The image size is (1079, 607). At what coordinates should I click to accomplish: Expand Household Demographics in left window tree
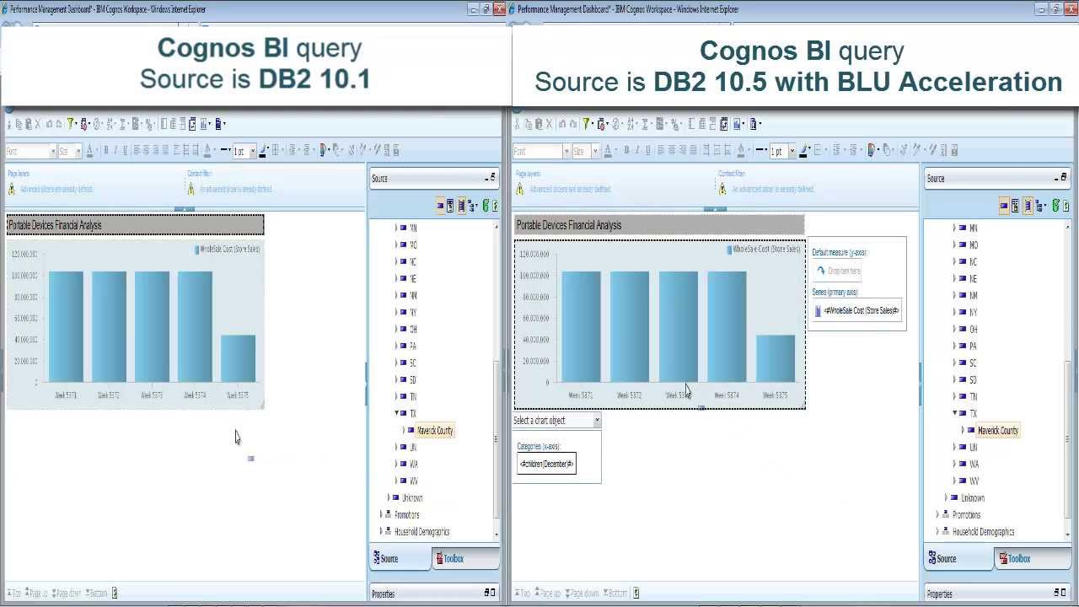[x=381, y=531]
